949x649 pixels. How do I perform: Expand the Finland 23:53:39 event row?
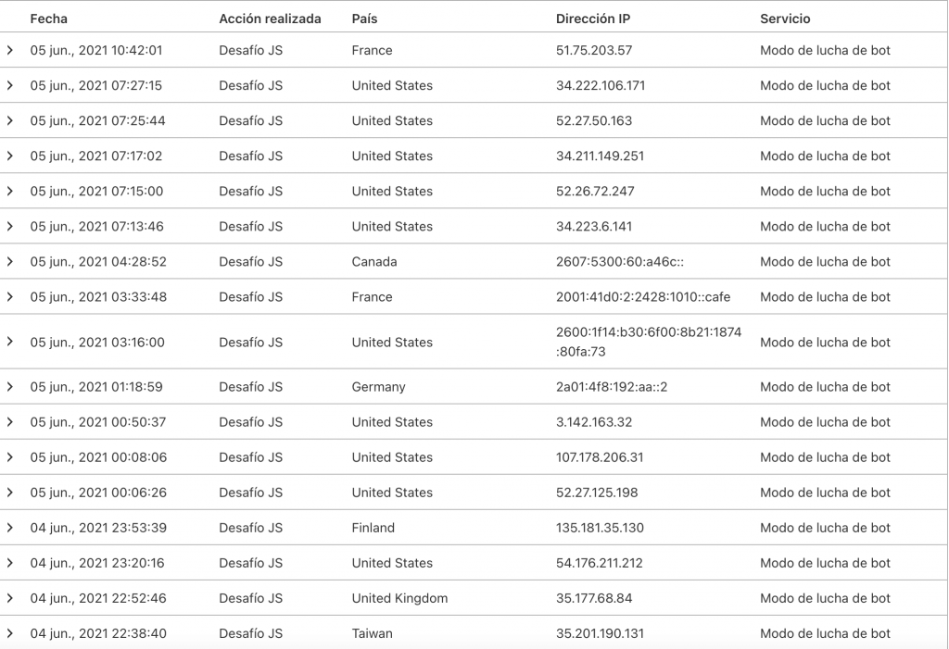tap(10, 527)
